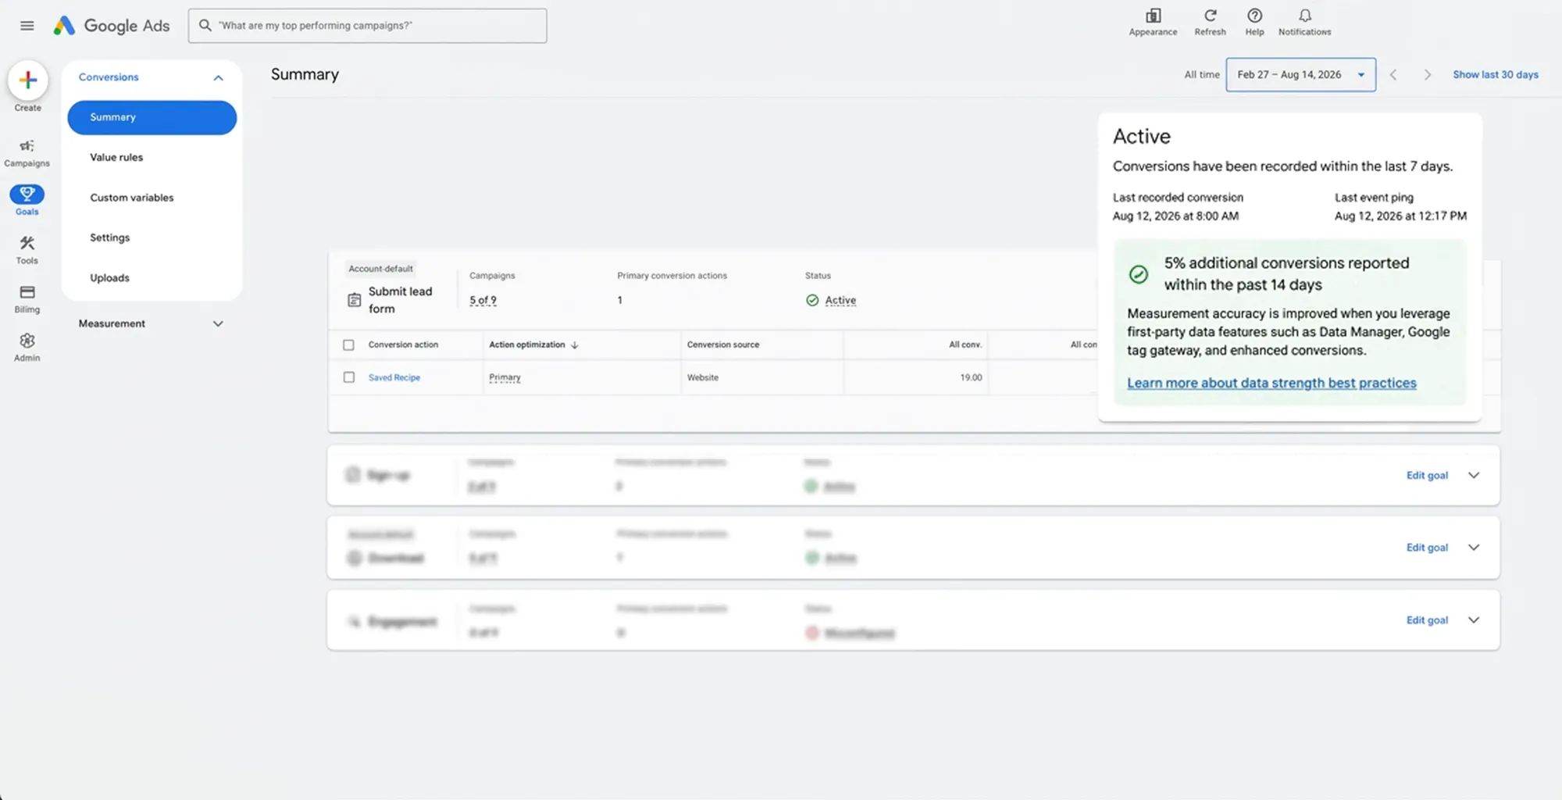The width and height of the screenshot is (1562, 800).
Task: Click Edit goal for Download
Action: pyautogui.click(x=1427, y=548)
